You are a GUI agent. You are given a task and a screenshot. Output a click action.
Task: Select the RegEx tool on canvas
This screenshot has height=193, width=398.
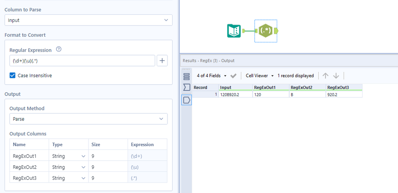266,31
